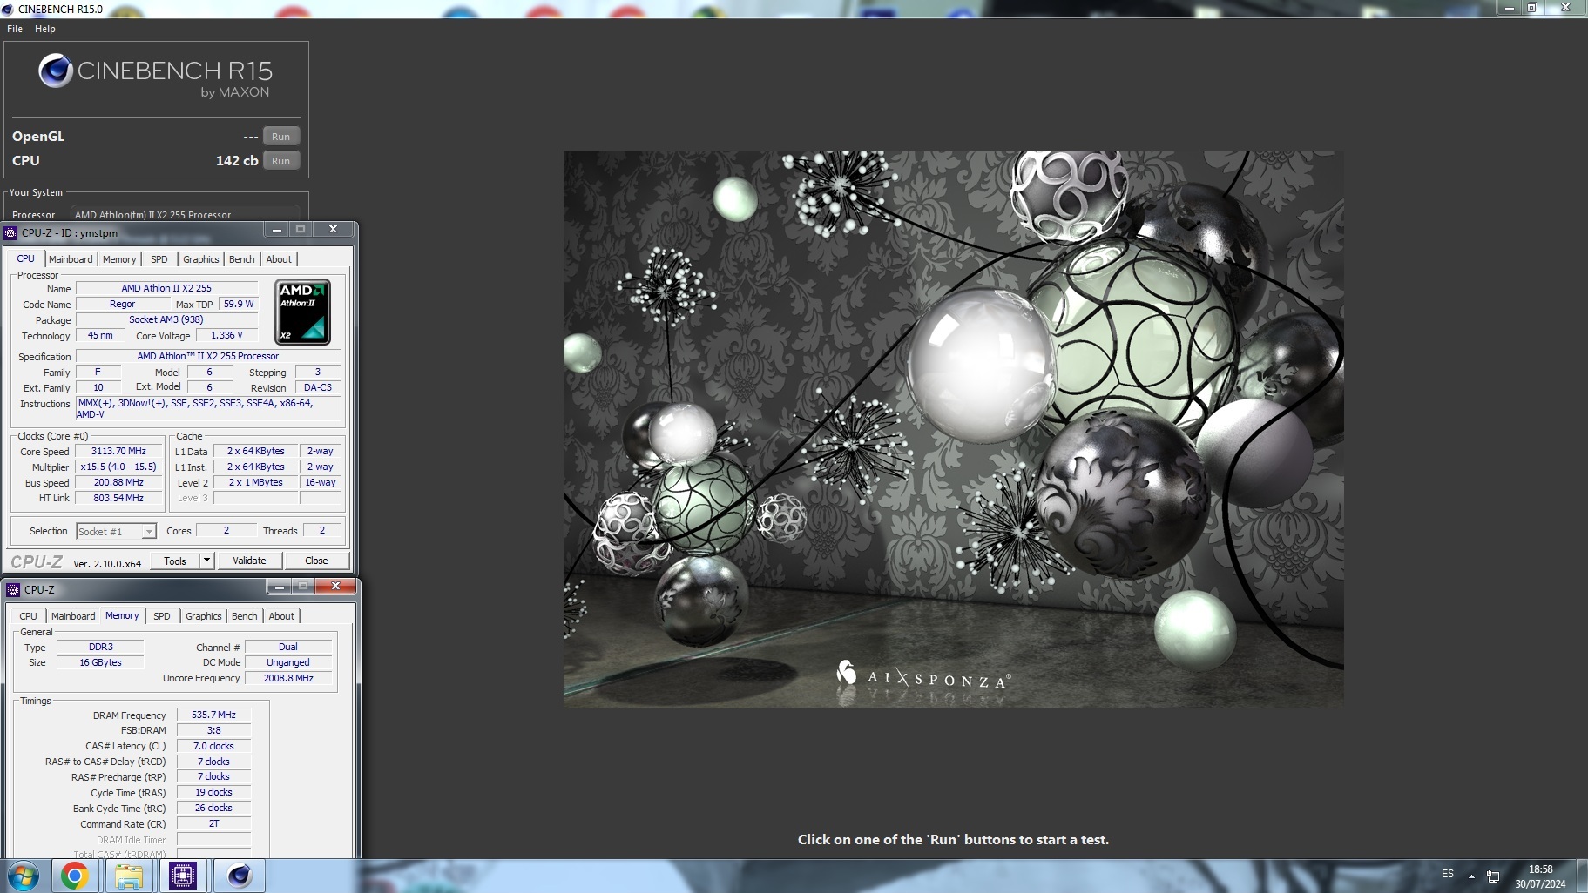Image resolution: width=1588 pixels, height=893 pixels.
Task: Click the multiplier x15.5 value field
Action: point(118,467)
